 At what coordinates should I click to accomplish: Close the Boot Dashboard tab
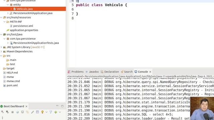point(26,106)
